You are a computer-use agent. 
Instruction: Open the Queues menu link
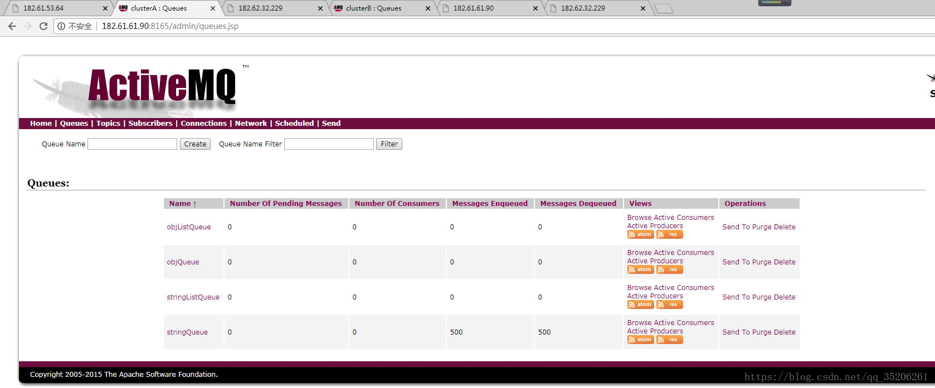pyautogui.click(x=74, y=124)
